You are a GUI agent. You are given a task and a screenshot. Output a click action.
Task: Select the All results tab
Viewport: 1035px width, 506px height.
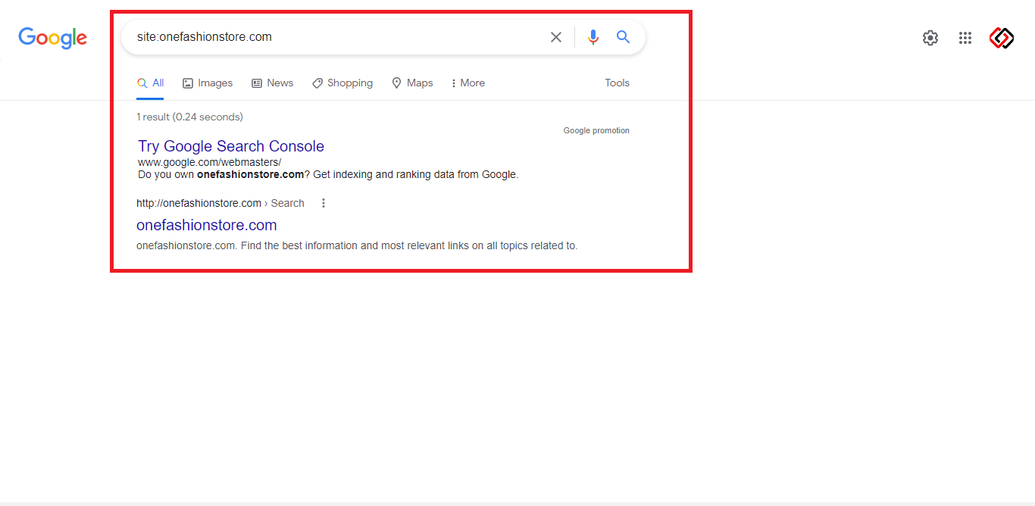[x=150, y=83]
